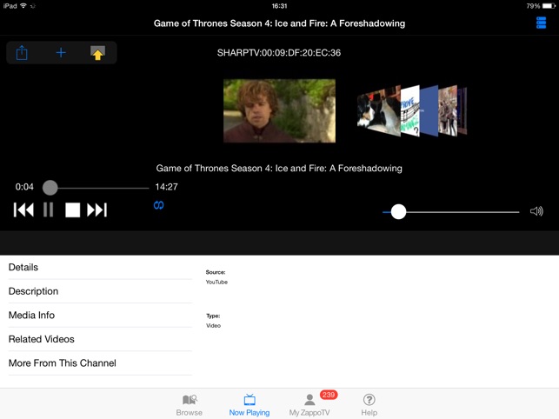
Task: Click the volume slider knob
Action: click(398, 212)
